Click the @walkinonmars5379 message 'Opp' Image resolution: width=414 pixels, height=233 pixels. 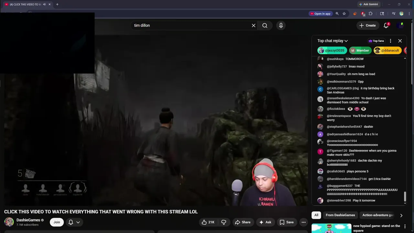tap(361, 82)
